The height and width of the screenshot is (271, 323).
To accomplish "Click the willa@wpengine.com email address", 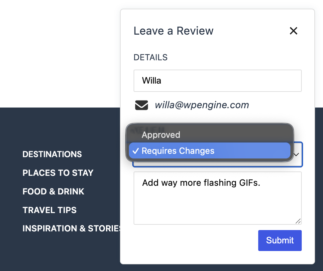I will pyautogui.click(x=202, y=105).
